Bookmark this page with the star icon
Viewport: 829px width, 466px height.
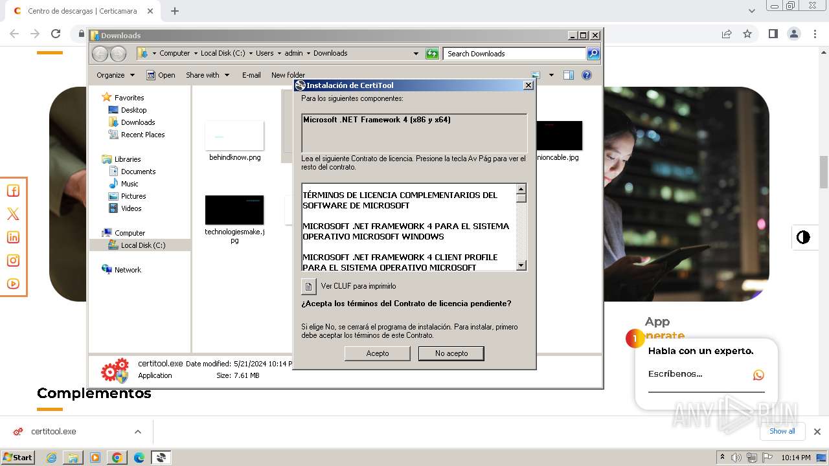(747, 34)
